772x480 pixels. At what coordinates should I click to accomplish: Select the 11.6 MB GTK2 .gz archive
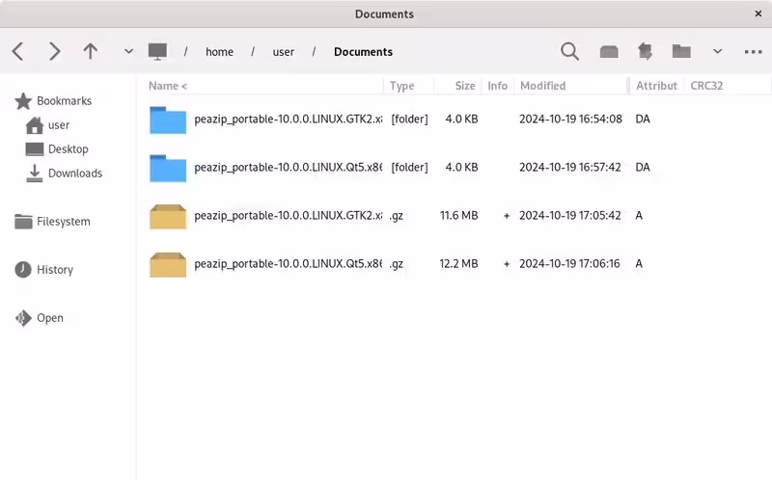point(288,216)
